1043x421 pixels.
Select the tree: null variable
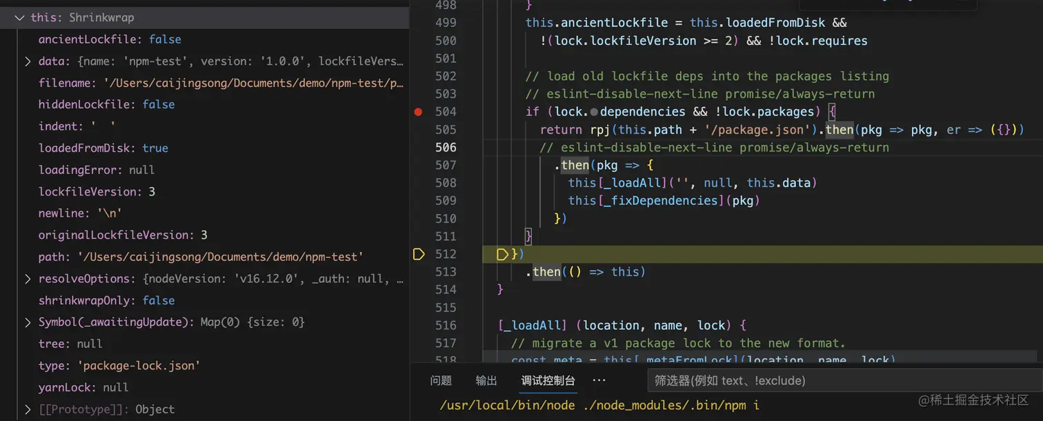click(x=205, y=344)
